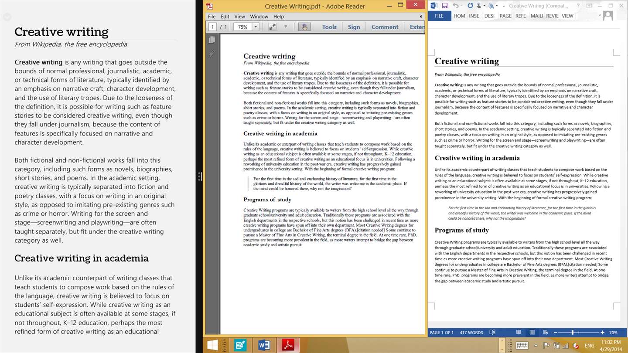Screen dimensions: 628x353
Task: Open View menu in Adobe Reader
Action: coord(240,17)
